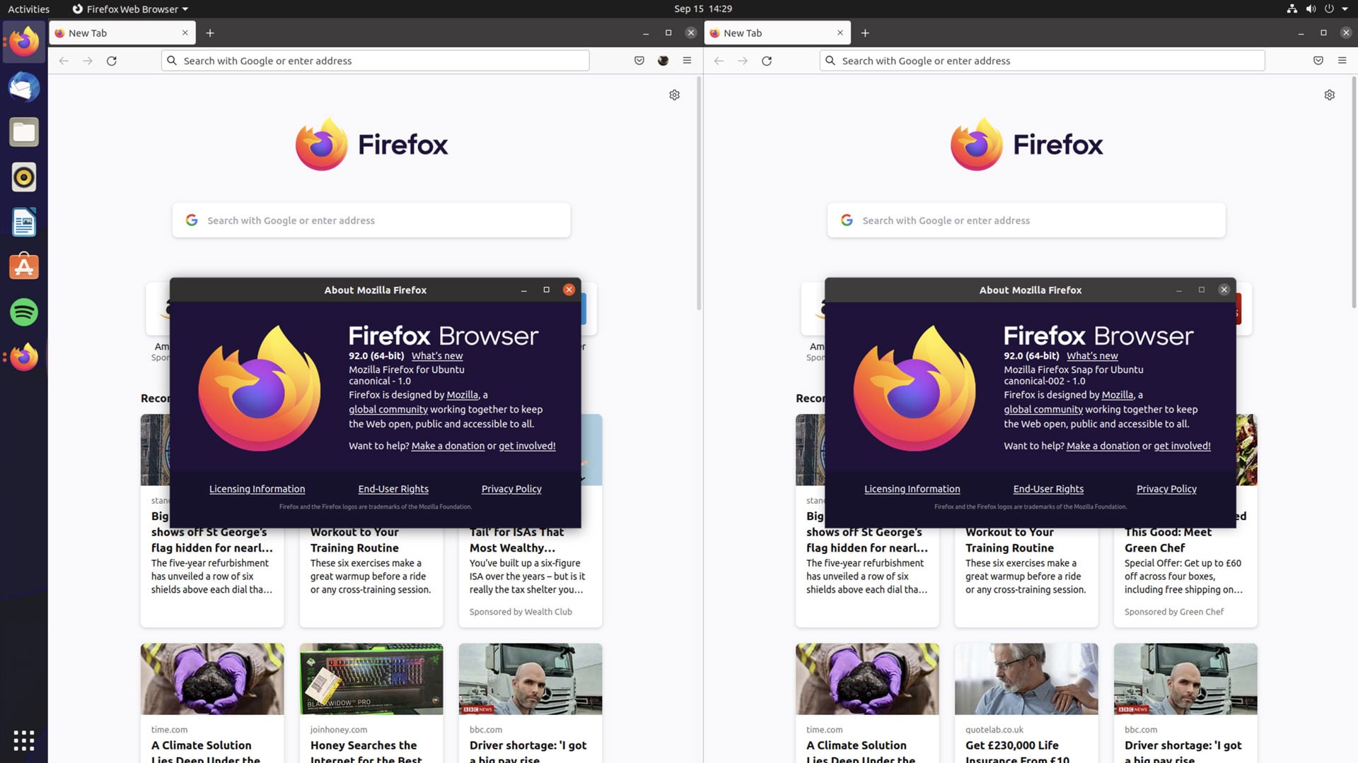Open the Get £230,000 Life Insurance card thumbnail
The width and height of the screenshot is (1358, 763).
point(1026,679)
